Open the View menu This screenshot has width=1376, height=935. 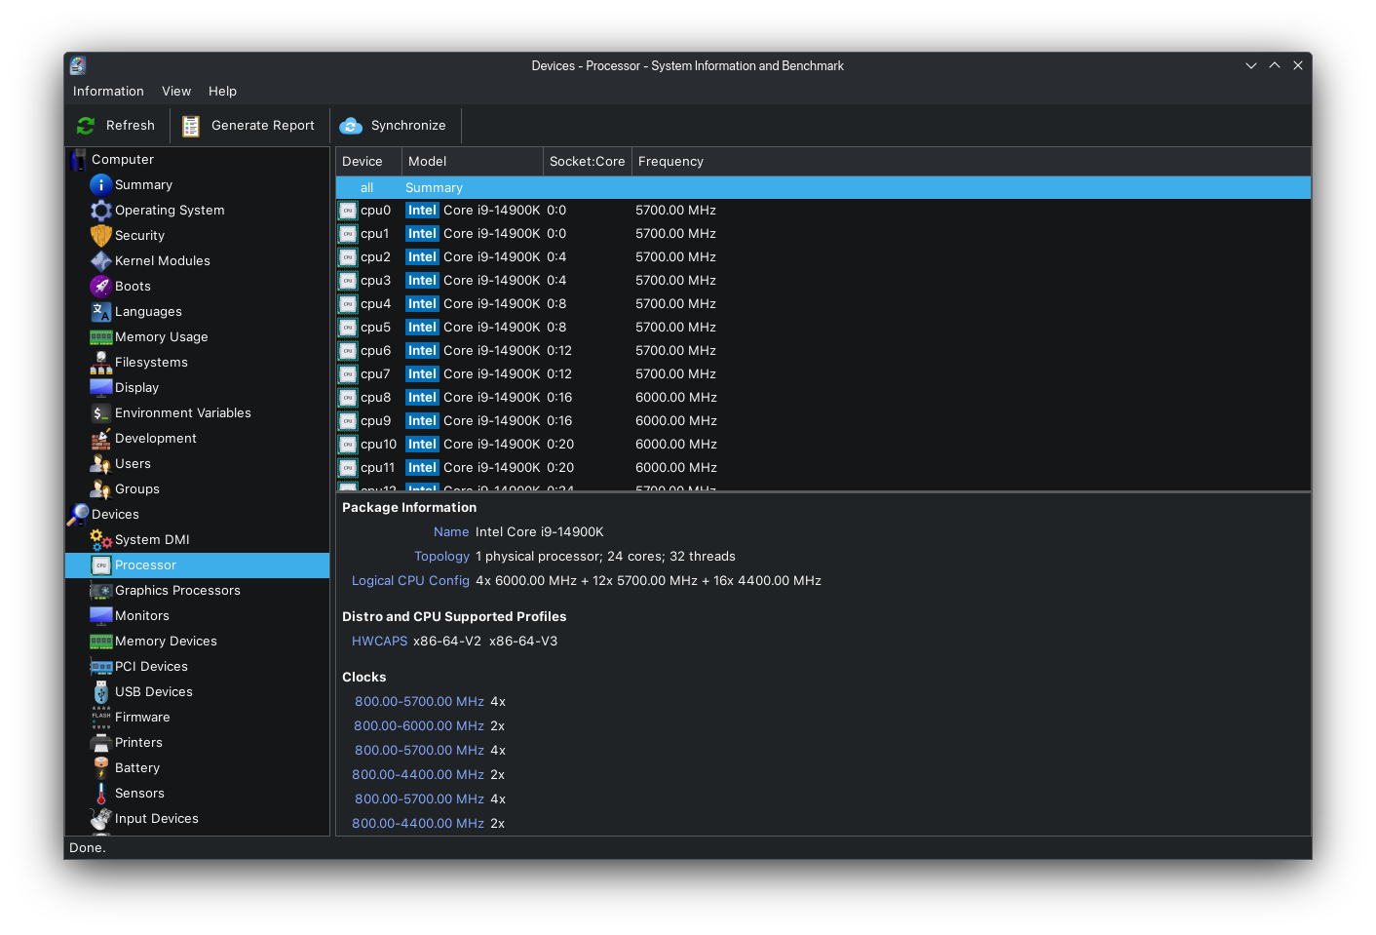point(176,92)
